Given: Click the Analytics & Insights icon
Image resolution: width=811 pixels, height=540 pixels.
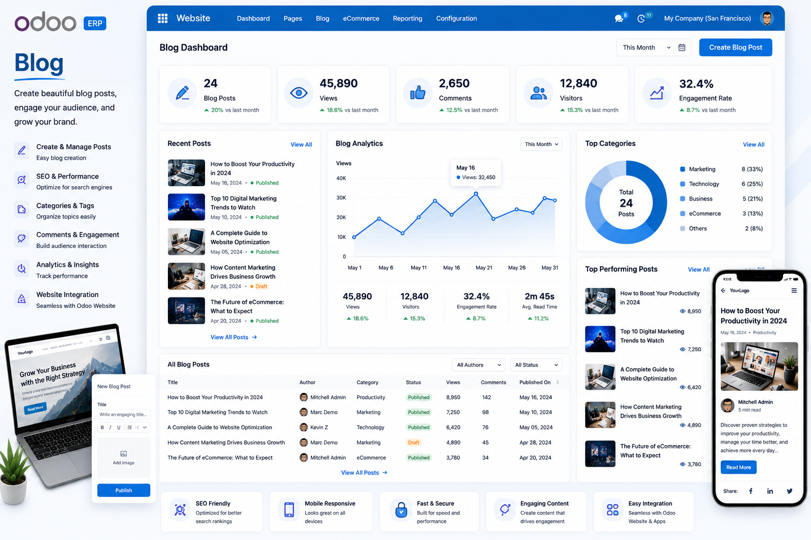Looking at the screenshot, I should (22, 269).
